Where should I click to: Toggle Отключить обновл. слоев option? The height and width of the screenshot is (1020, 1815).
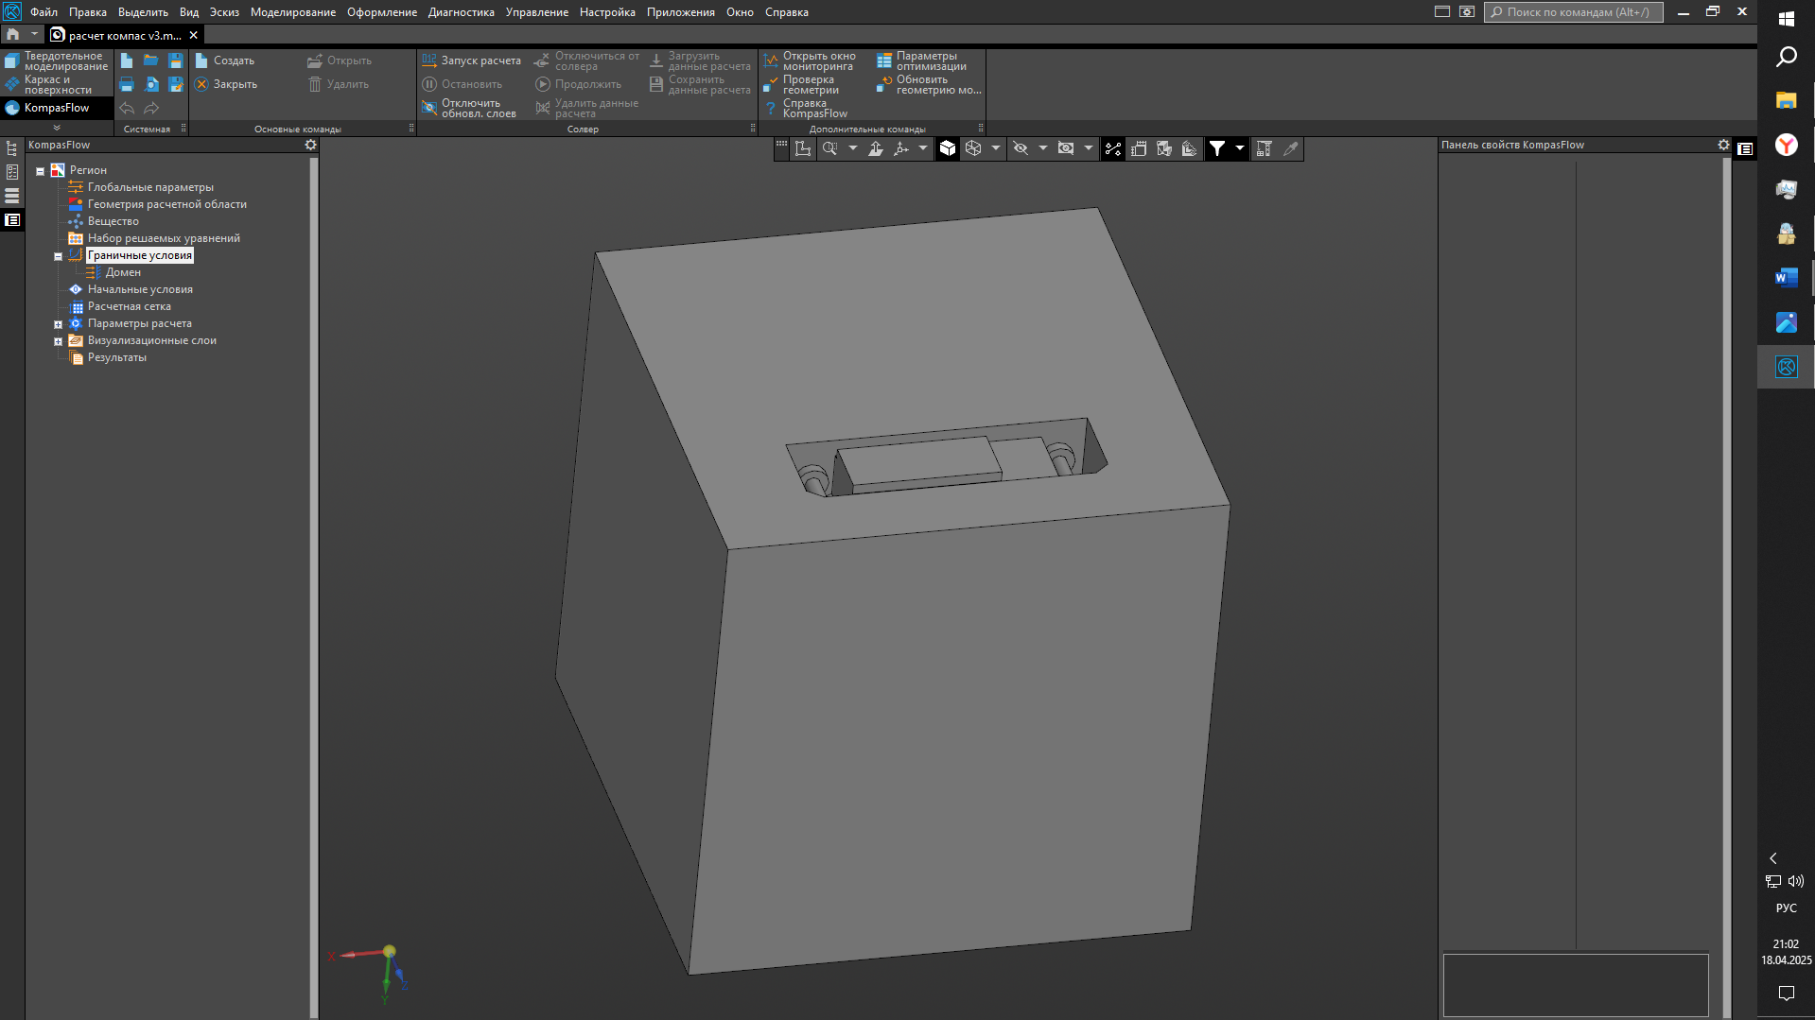coord(469,109)
